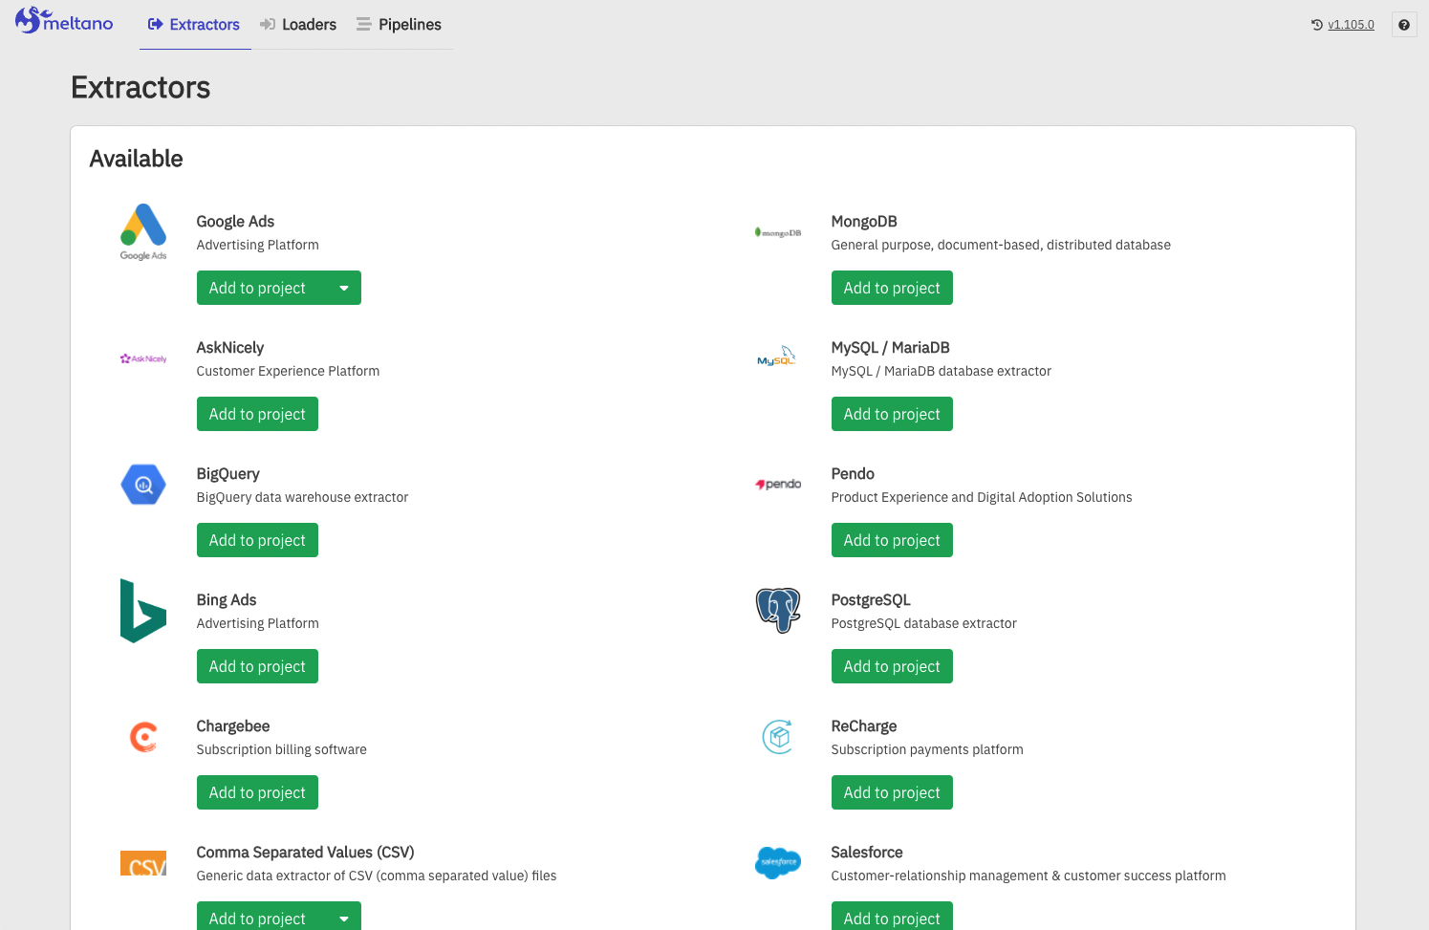Click the PostgreSQL title text
Viewport: 1429px width, 930px height.
pos(871,600)
